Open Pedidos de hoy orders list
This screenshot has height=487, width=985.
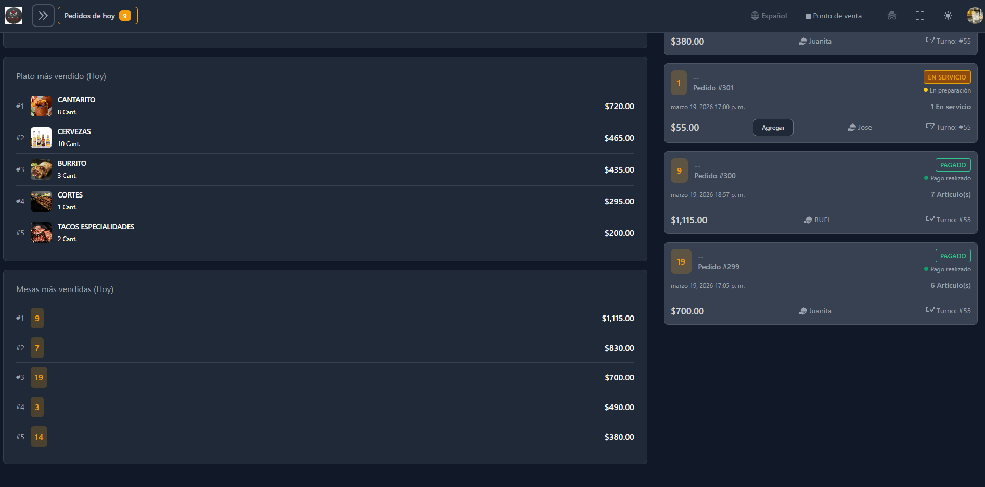click(97, 16)
